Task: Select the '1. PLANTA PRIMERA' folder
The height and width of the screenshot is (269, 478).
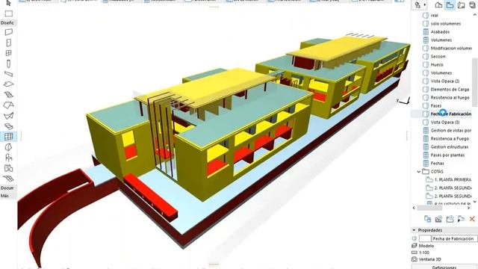Action: (x=453, y=179)
